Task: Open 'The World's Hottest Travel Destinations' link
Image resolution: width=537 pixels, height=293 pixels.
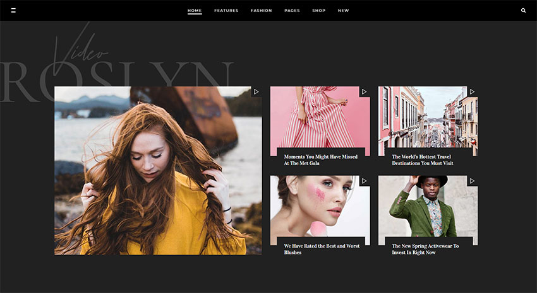Action: click(422, 160)
